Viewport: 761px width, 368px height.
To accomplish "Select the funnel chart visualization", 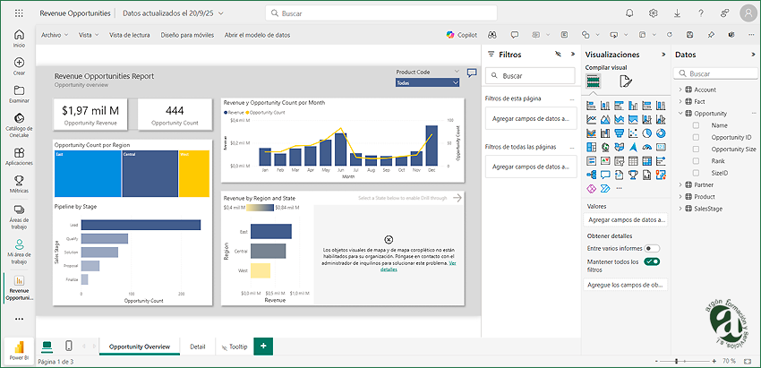I will coord(619,133).
